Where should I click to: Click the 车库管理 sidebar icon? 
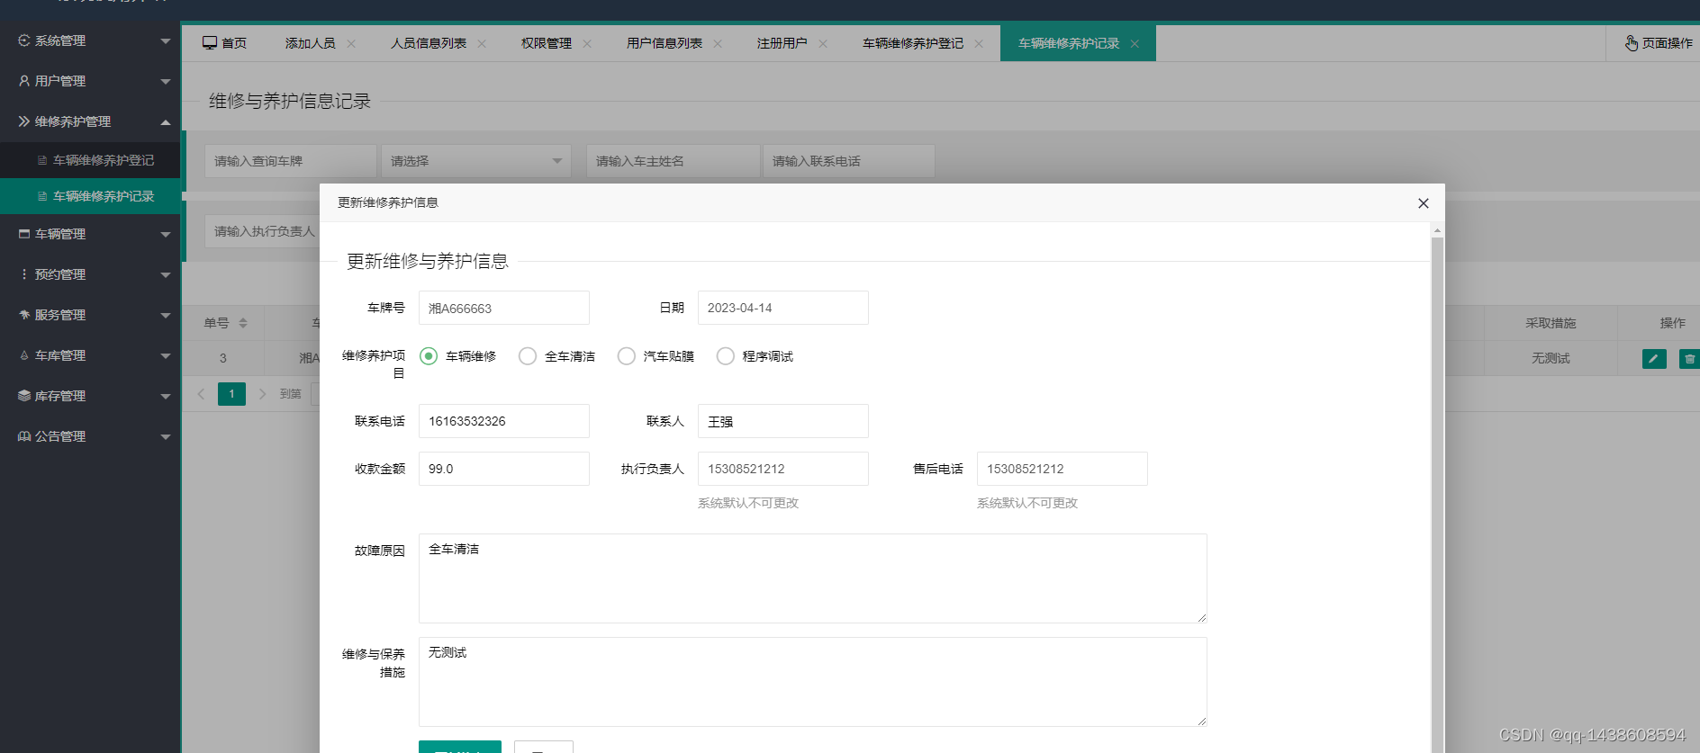24,355
